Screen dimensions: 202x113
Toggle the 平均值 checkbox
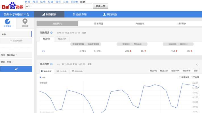(x=192, y=77)
